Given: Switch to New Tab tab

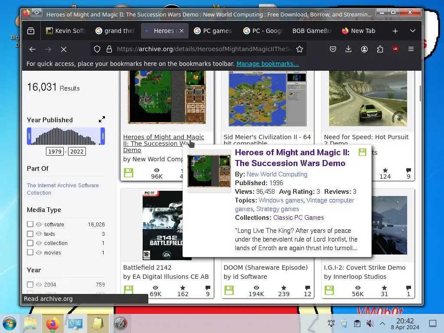Looking at the screenshot, I should 359,31.
